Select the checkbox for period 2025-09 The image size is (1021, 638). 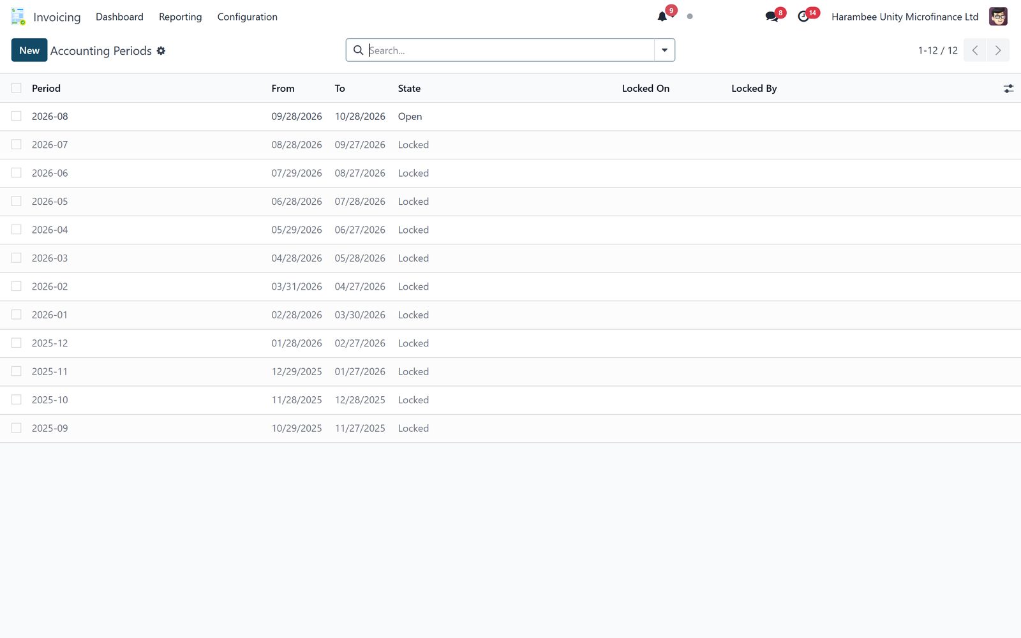(x=17, y=428)
